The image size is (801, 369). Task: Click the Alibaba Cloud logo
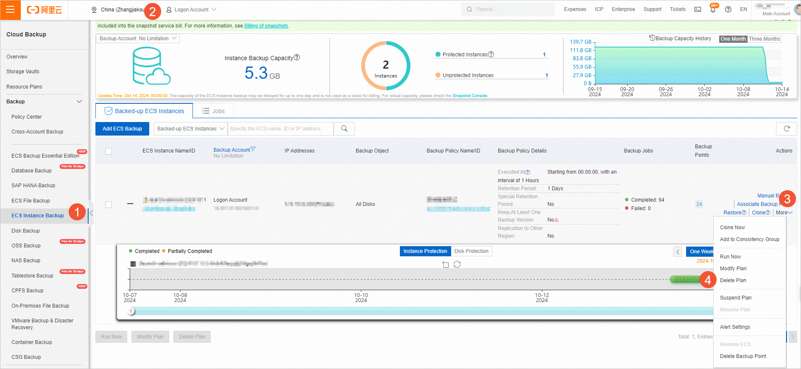pyautogui.click(x=45, y=10)
